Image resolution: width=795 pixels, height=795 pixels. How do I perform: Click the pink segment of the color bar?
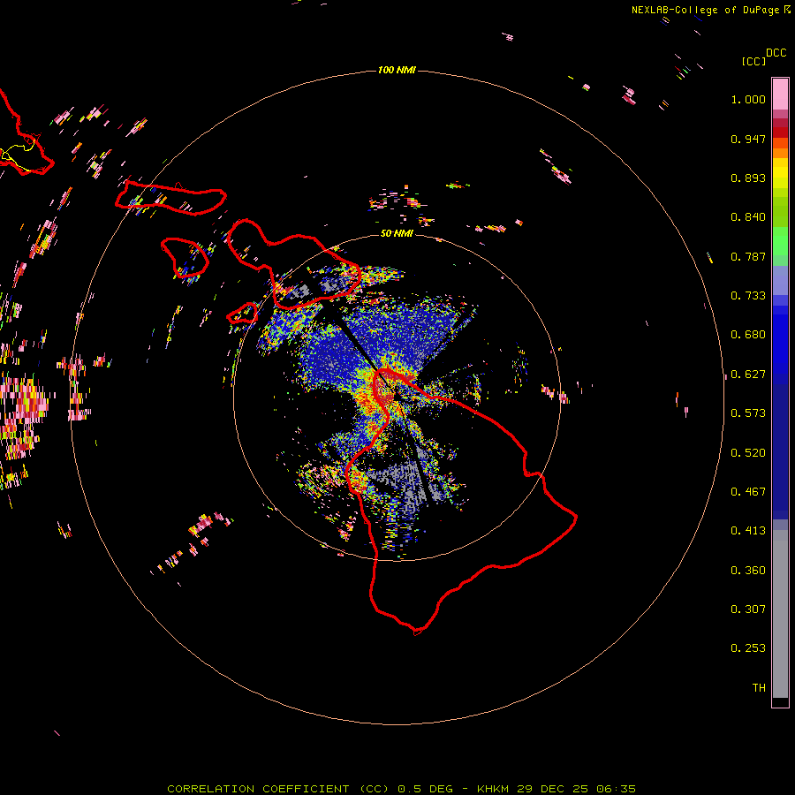coord(780,95)
